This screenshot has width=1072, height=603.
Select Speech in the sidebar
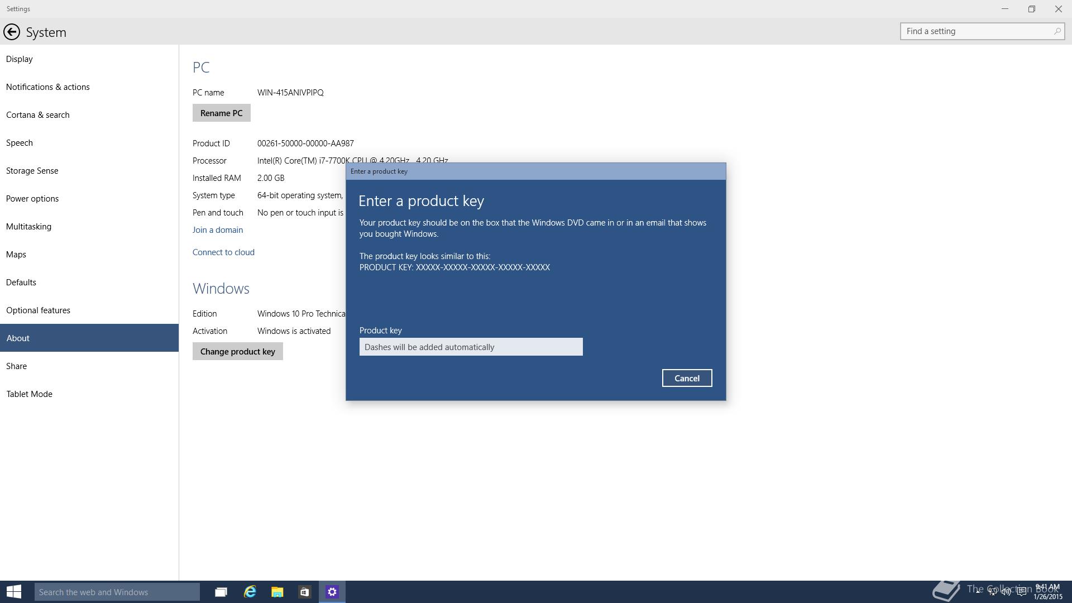point(89,142)
